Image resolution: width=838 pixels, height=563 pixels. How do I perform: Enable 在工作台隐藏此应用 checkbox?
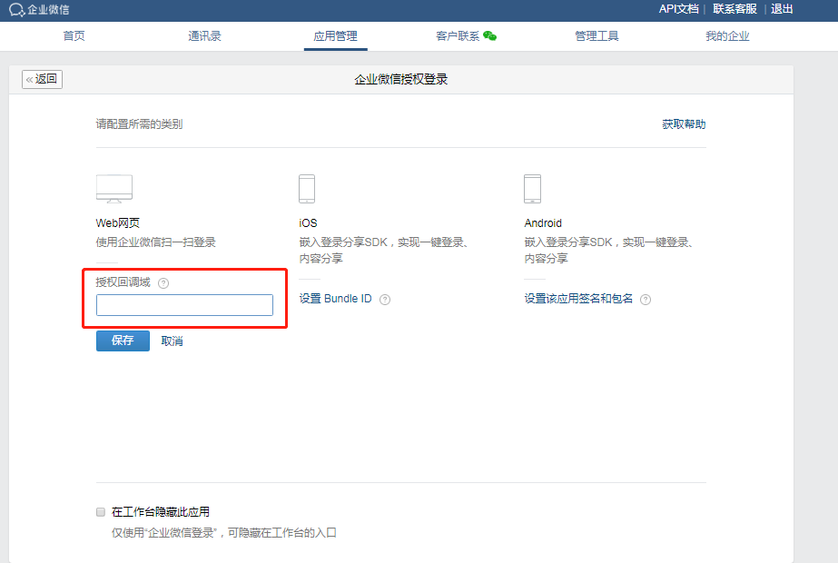(101, 512)
